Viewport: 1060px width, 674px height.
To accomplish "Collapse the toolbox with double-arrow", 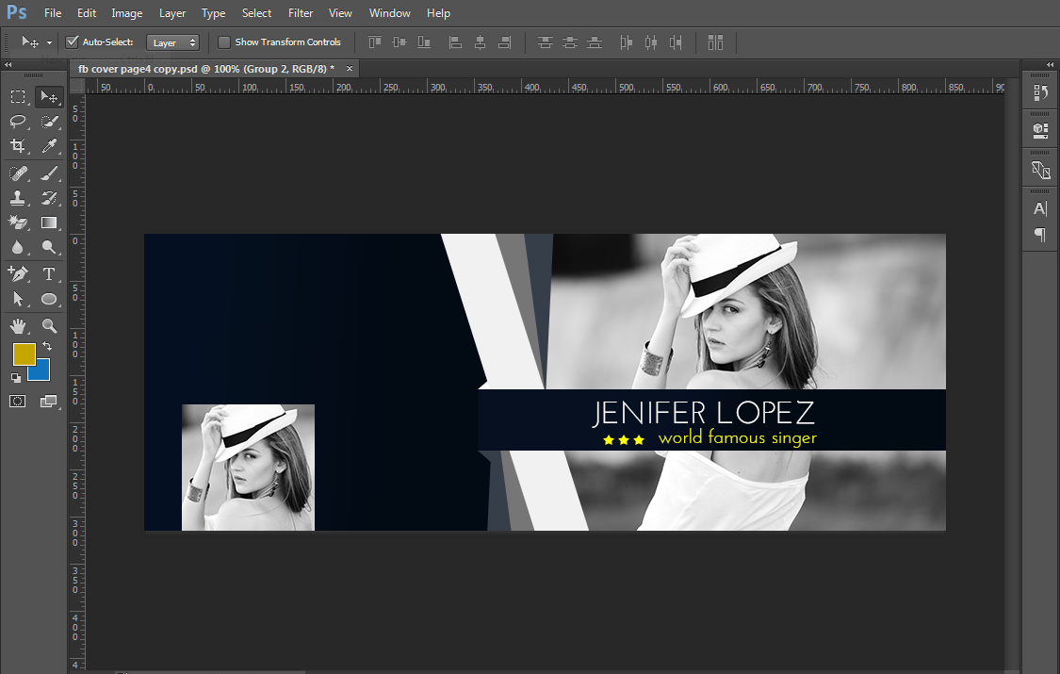I will 8,65.
